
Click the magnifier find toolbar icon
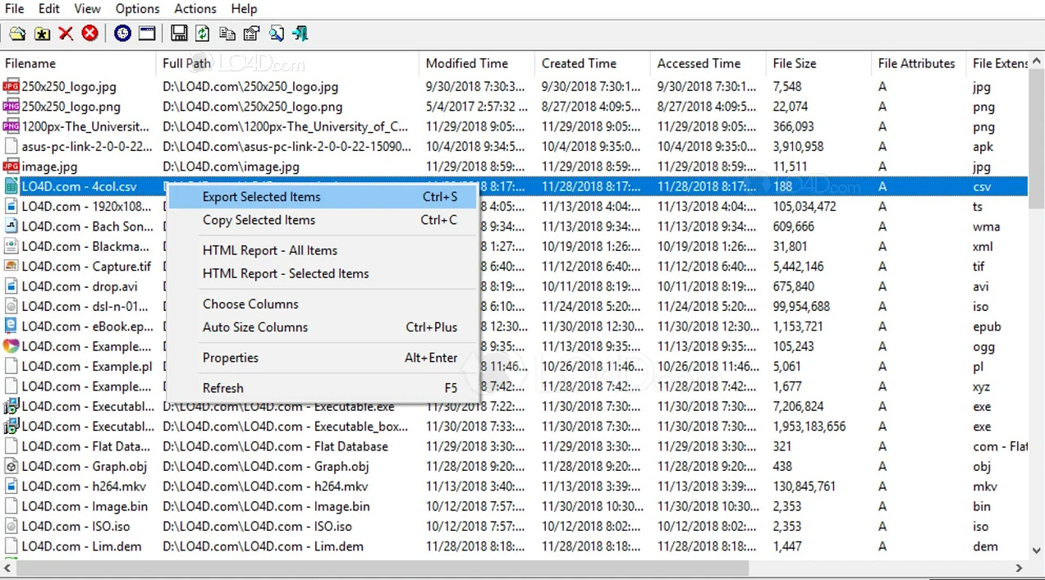276,34
